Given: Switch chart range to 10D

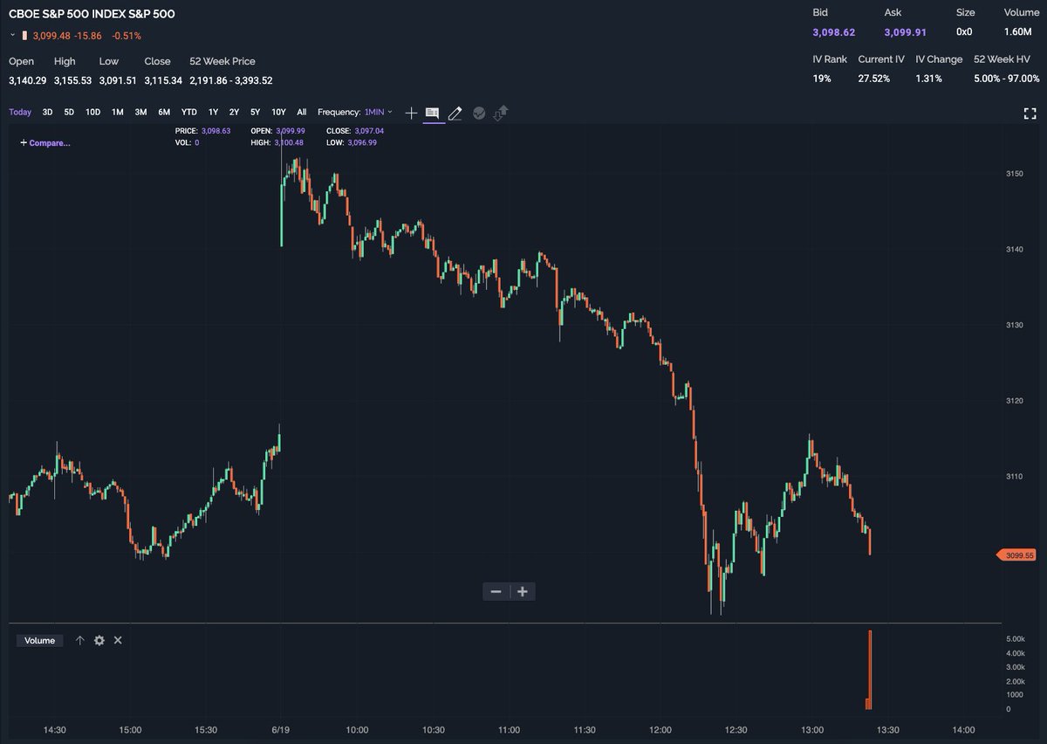Looking at the screenshot, I should [x=93, y=112].
